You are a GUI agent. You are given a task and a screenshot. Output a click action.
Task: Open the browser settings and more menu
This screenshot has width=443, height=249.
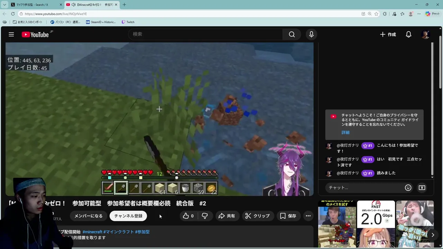click(x=419, y=14)
